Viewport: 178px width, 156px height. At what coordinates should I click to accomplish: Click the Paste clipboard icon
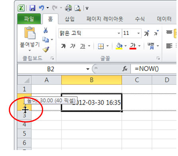click(30, 33)
